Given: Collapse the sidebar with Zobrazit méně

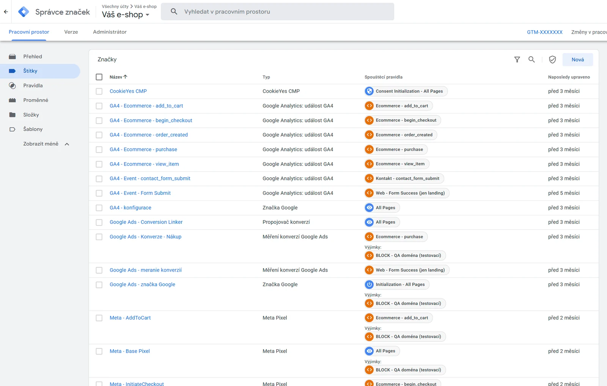Looking at the screenshot, I should [x=46, y=144].
